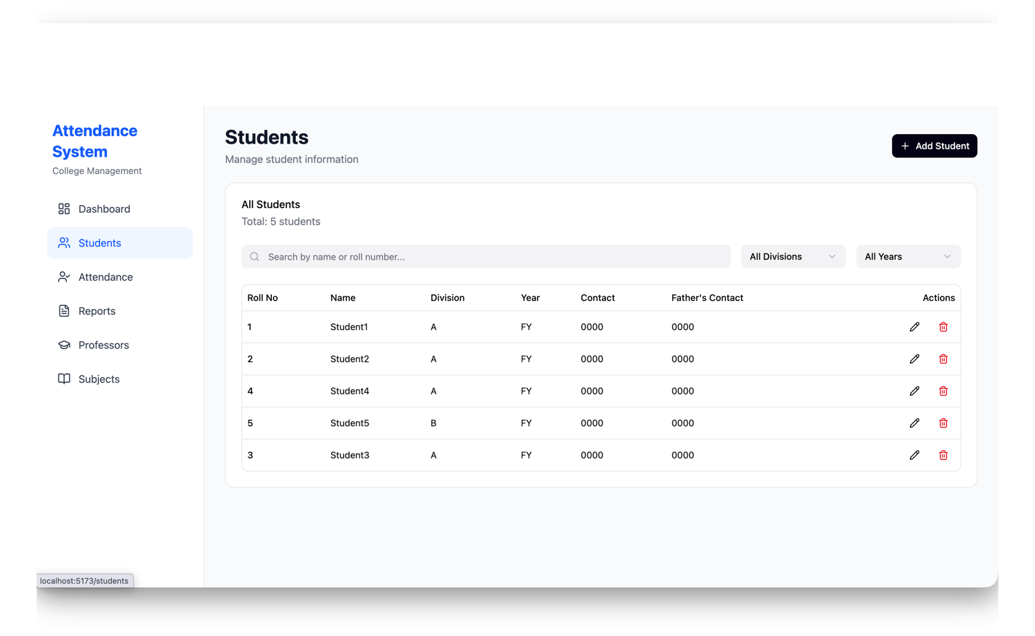This screenshot has width=1035, height=636.
Task: Click the edit pencil for Student4
Action: pos(914,391)
